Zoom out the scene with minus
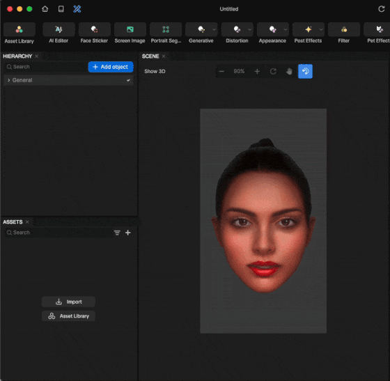The height and width of the screenshot is (381, 390). coord(221,71)
